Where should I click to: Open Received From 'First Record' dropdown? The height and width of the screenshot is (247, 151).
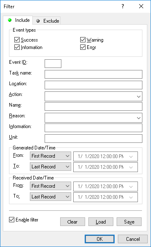(50, 186)
